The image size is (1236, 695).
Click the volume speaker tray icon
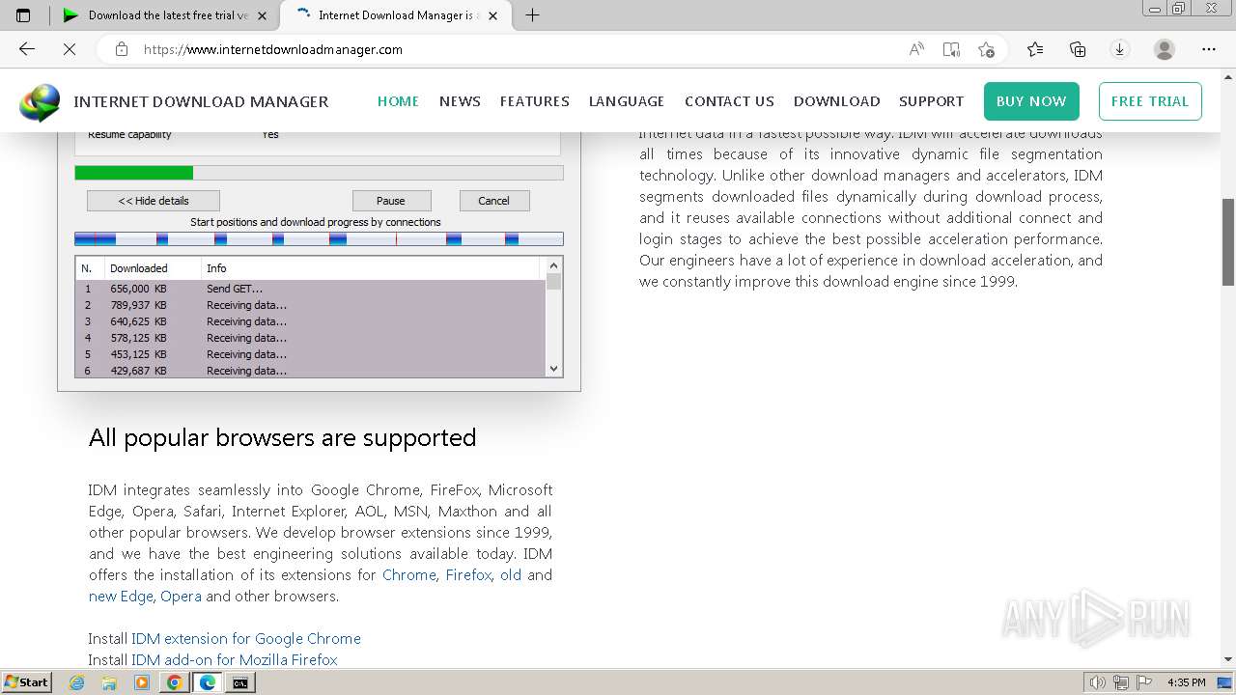(1098, 682)
